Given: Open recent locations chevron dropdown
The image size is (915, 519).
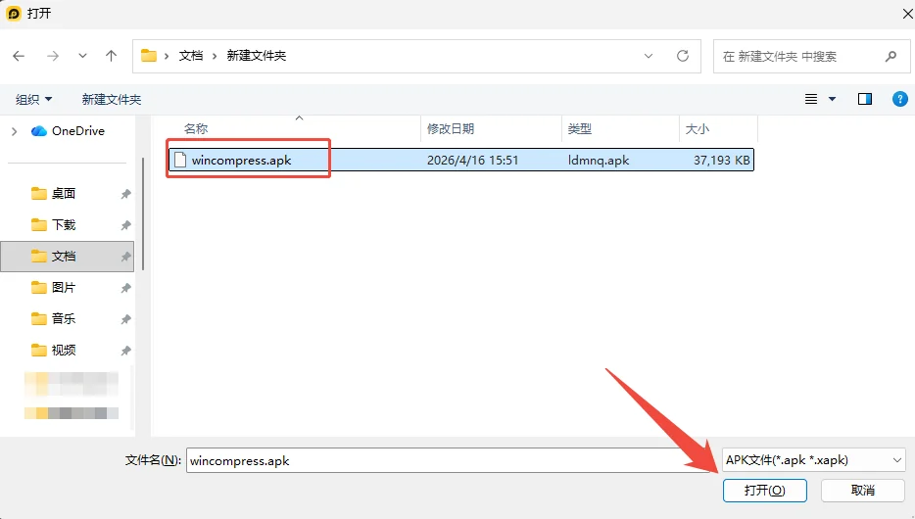Looking at the screenshot, I should click(82, 56).
